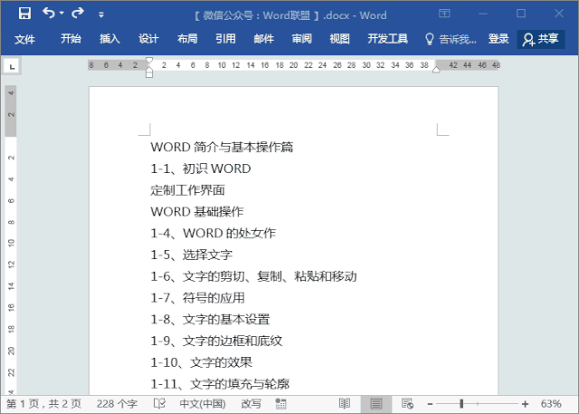
Task: Open word count 228 个字
Action: [117, 404]
